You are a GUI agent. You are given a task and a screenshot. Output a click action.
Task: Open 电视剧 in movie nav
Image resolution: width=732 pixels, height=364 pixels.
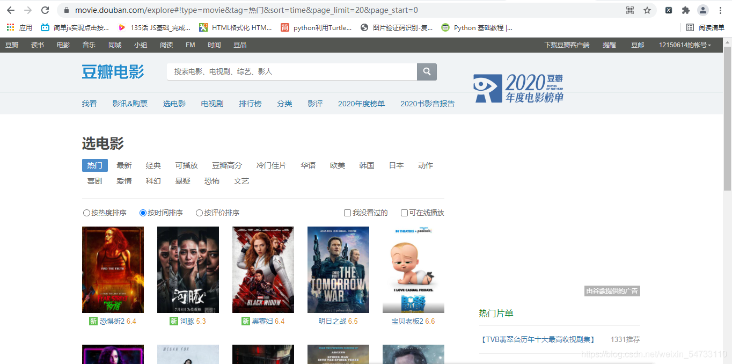[x=212, y=104]
